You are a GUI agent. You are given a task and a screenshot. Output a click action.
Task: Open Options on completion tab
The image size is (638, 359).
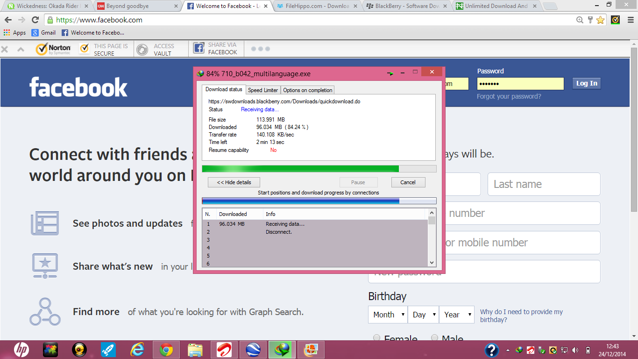click(308, 90)
